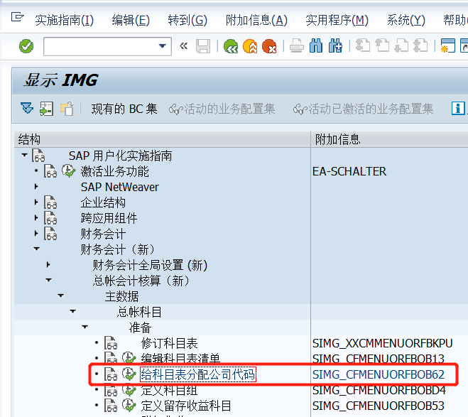Click the Find Next binoculars-plus icon
Screen dimensions: 468x417
pyautogui.click(x=335, y=46)
